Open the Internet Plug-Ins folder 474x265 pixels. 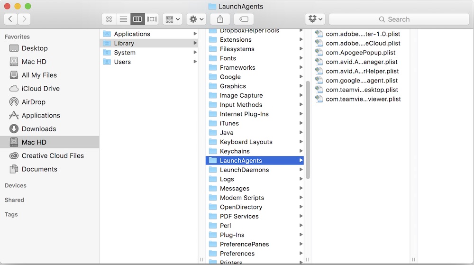255,114
